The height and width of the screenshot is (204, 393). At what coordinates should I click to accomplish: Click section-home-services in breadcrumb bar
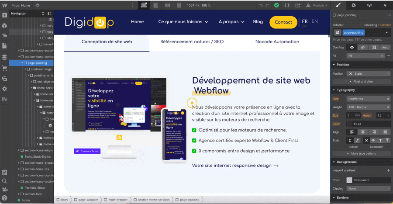pyautogui.click(x=152, y=200)
